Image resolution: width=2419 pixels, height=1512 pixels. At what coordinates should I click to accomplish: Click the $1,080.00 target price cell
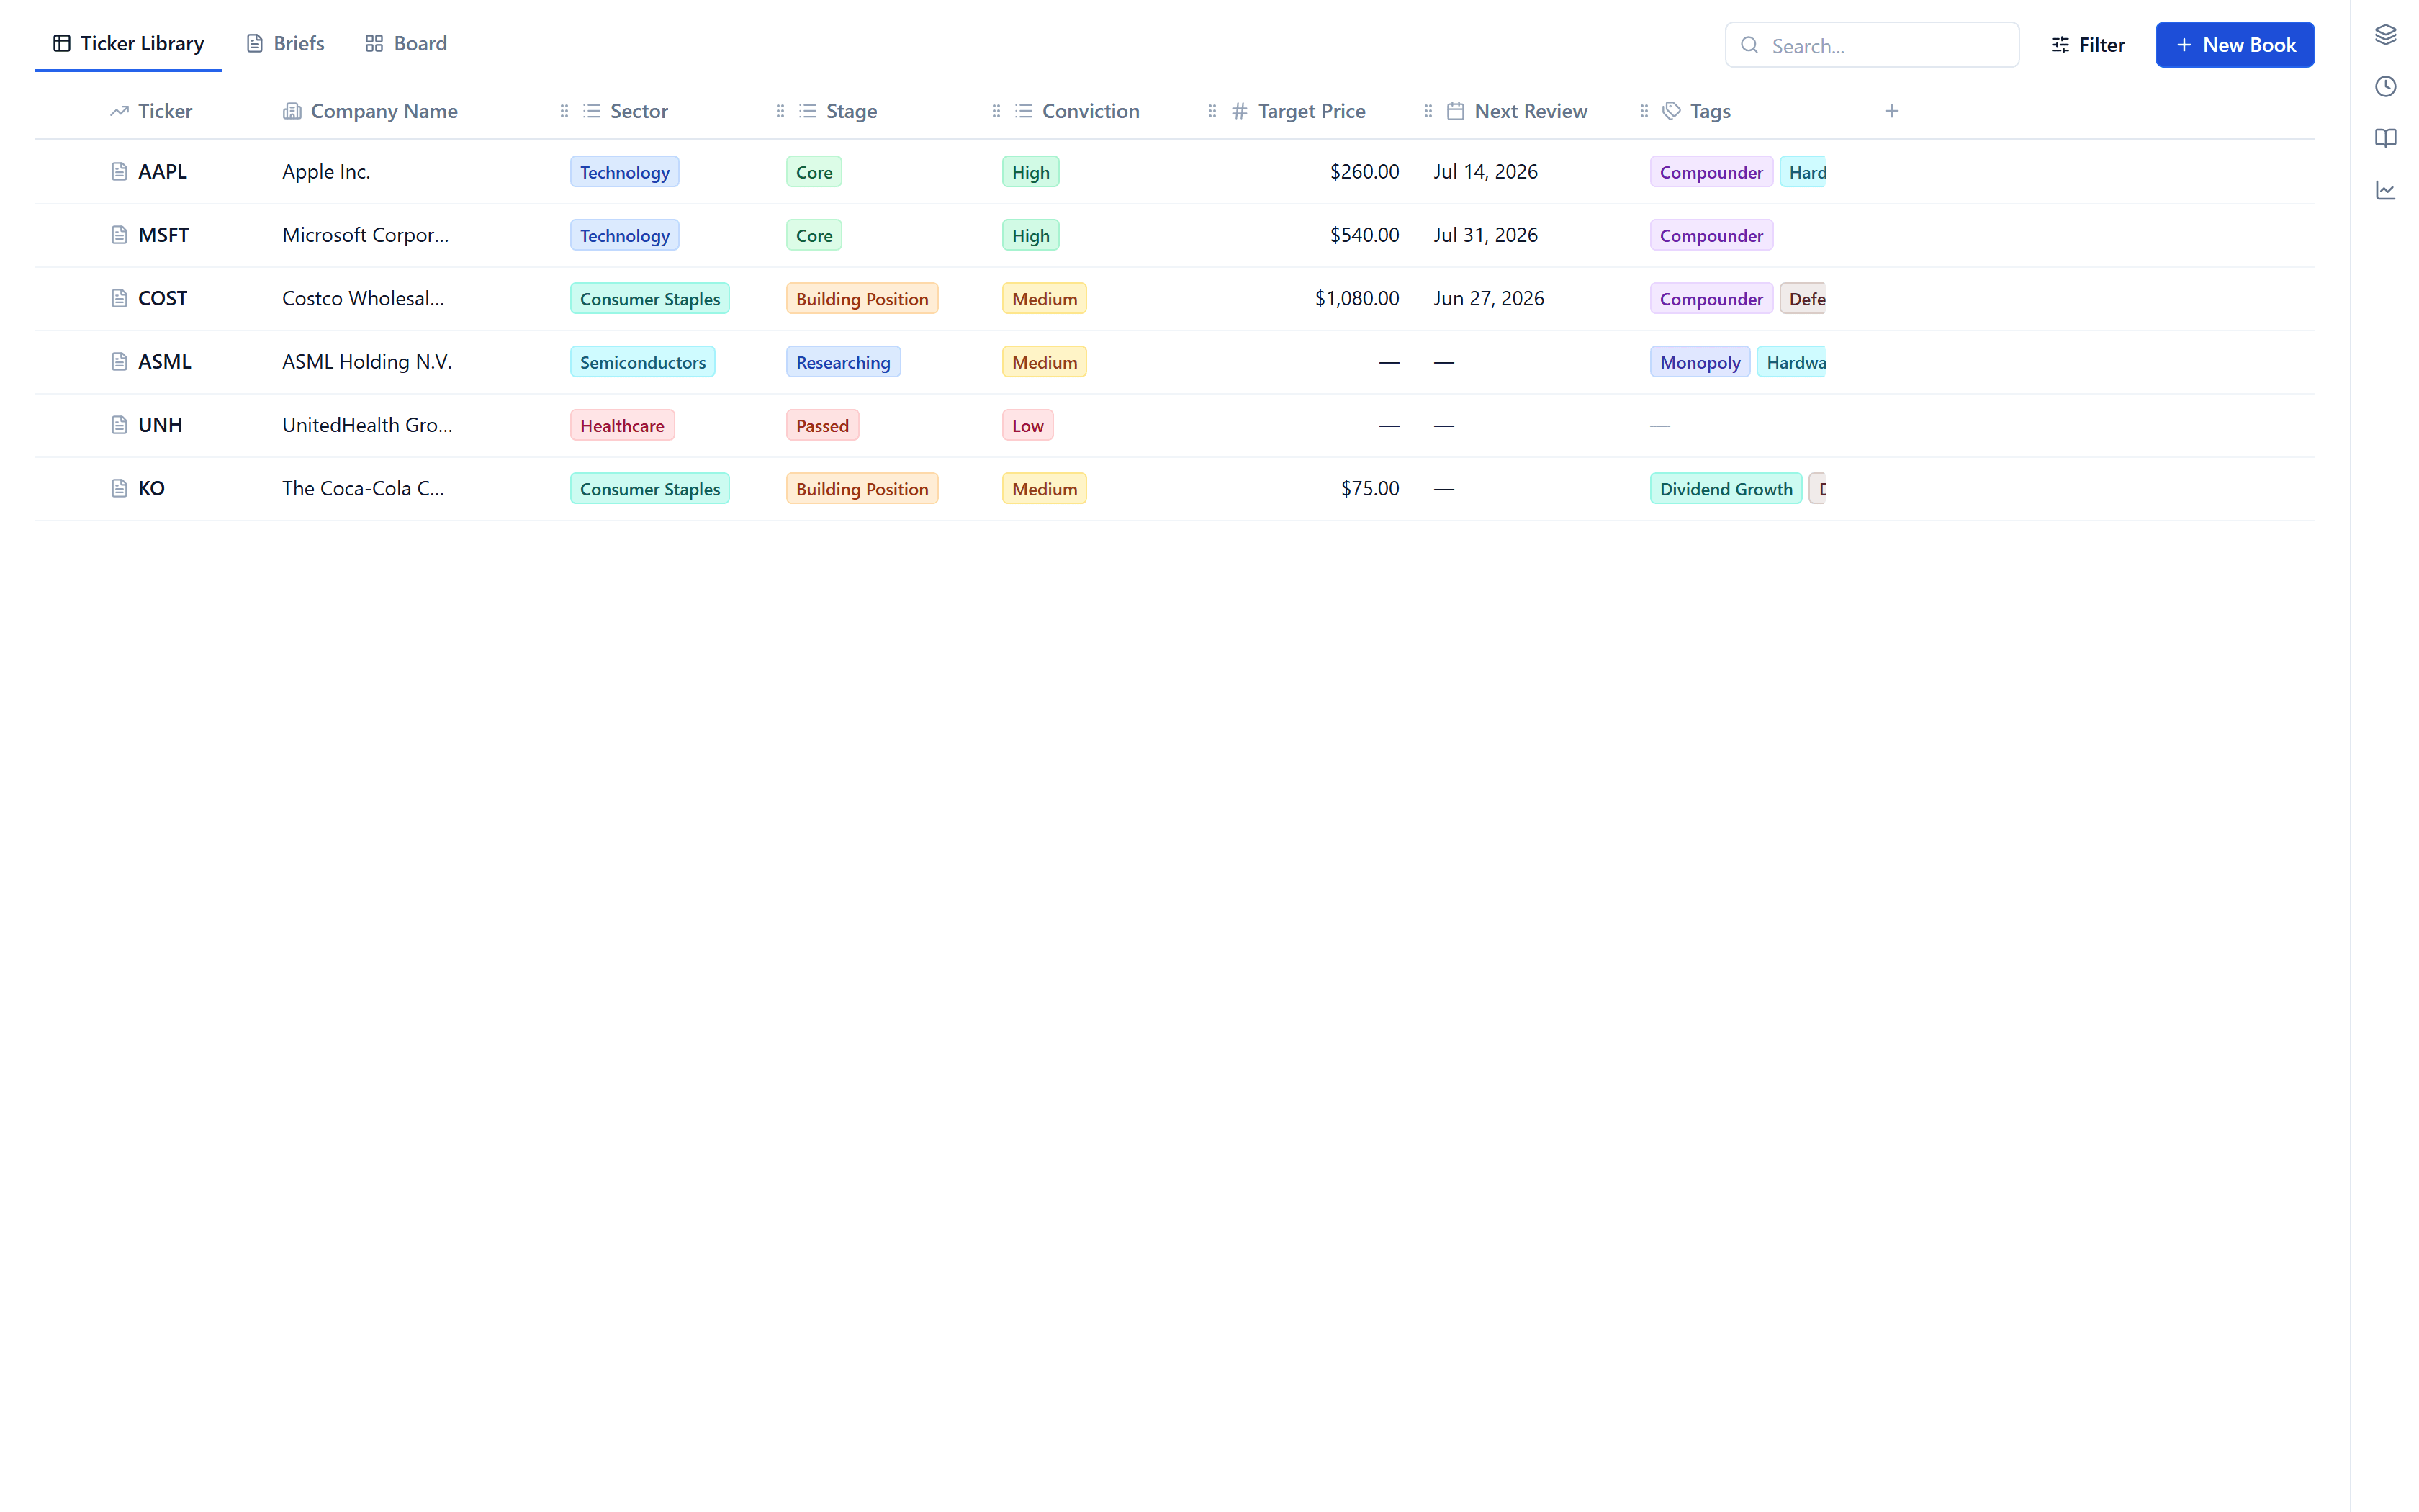coord(1356,298)
